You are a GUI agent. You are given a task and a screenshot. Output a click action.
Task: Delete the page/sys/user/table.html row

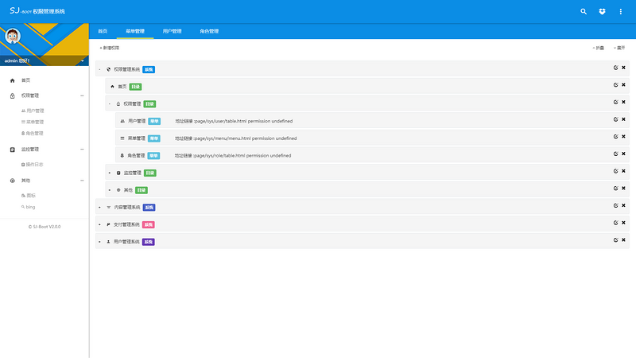[623, 119]
